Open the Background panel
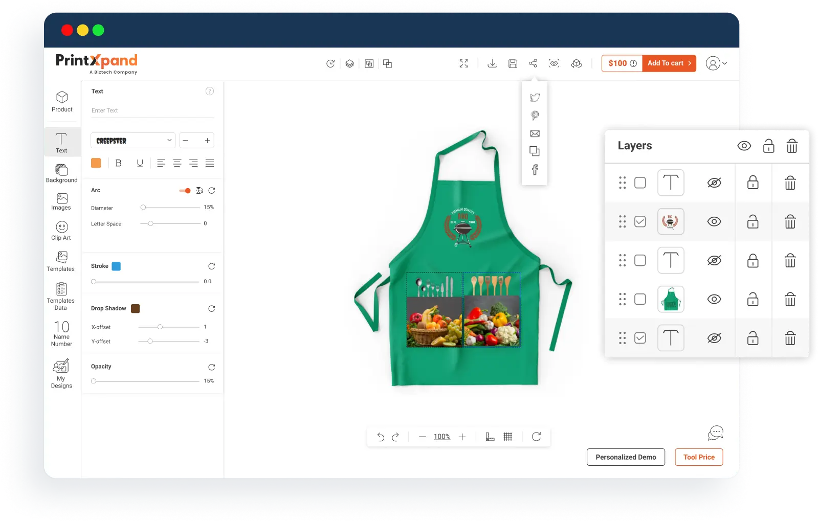Image resolution: width=819 pixels, height=522 pixels. 61,173
